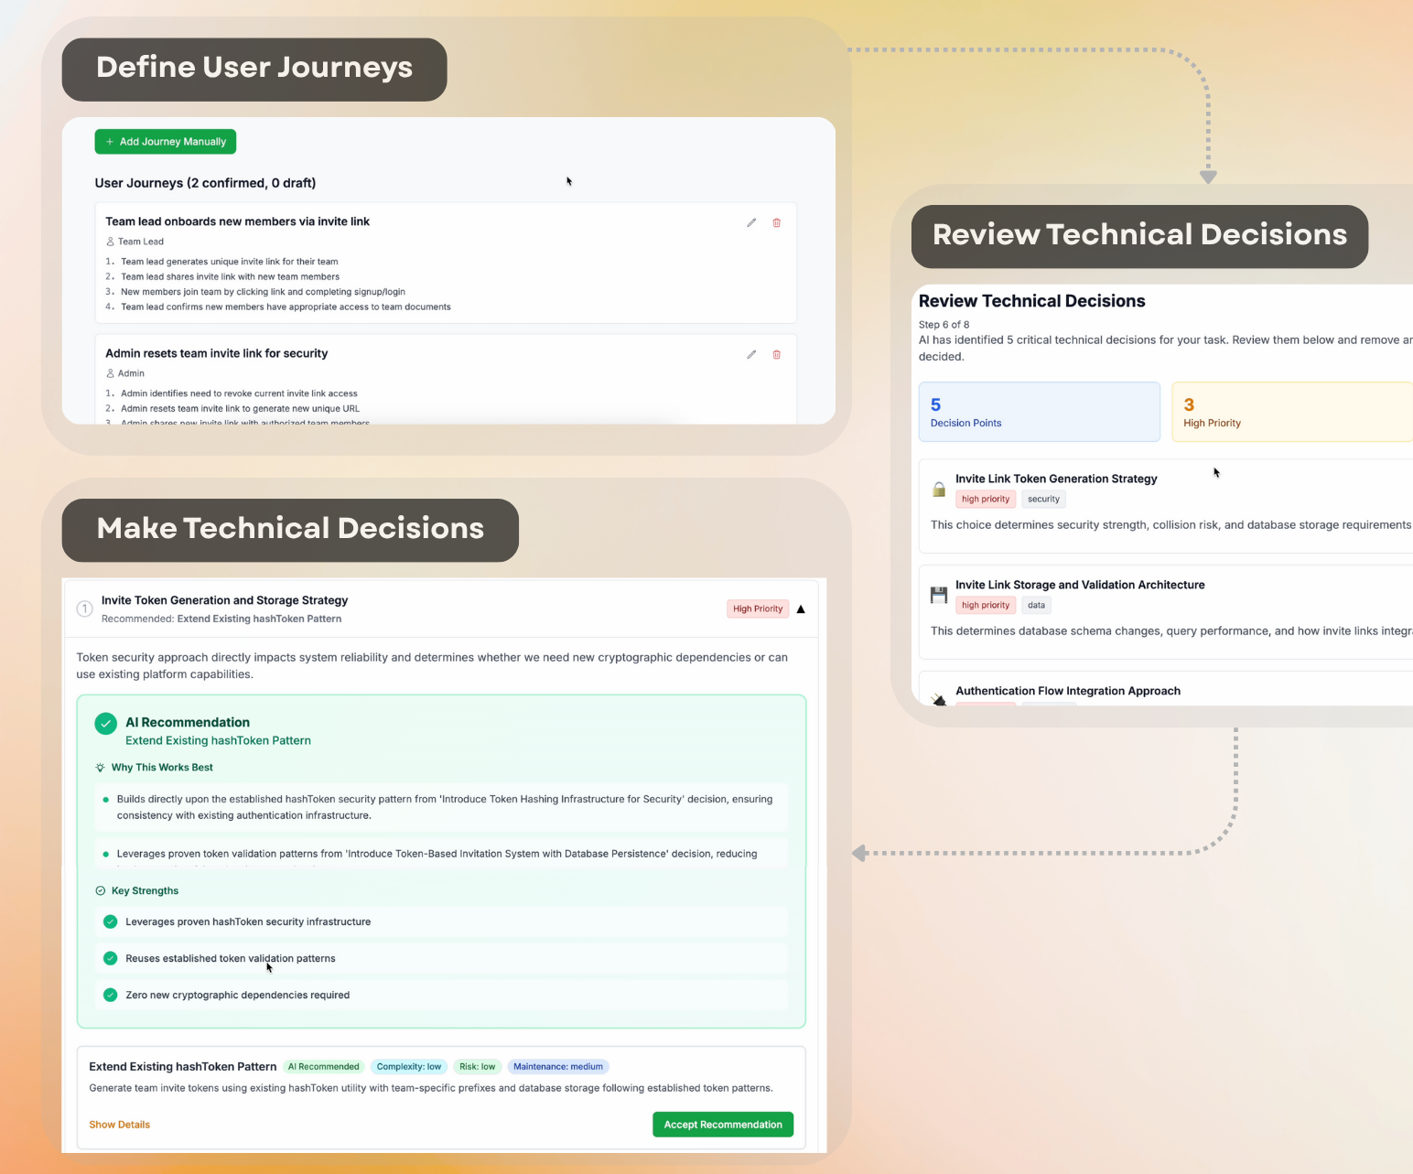This screenshot has height=1174, width=1413.
Task: Select the 3 High Priority card
Action: click(x=1291, y=412)
